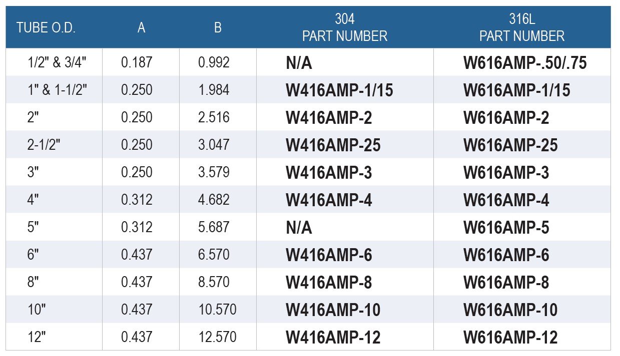Image resolution: width=620 pixels, height=356 pixels.
Task: Select part W416AMP-6
Action: click(329, 255)
